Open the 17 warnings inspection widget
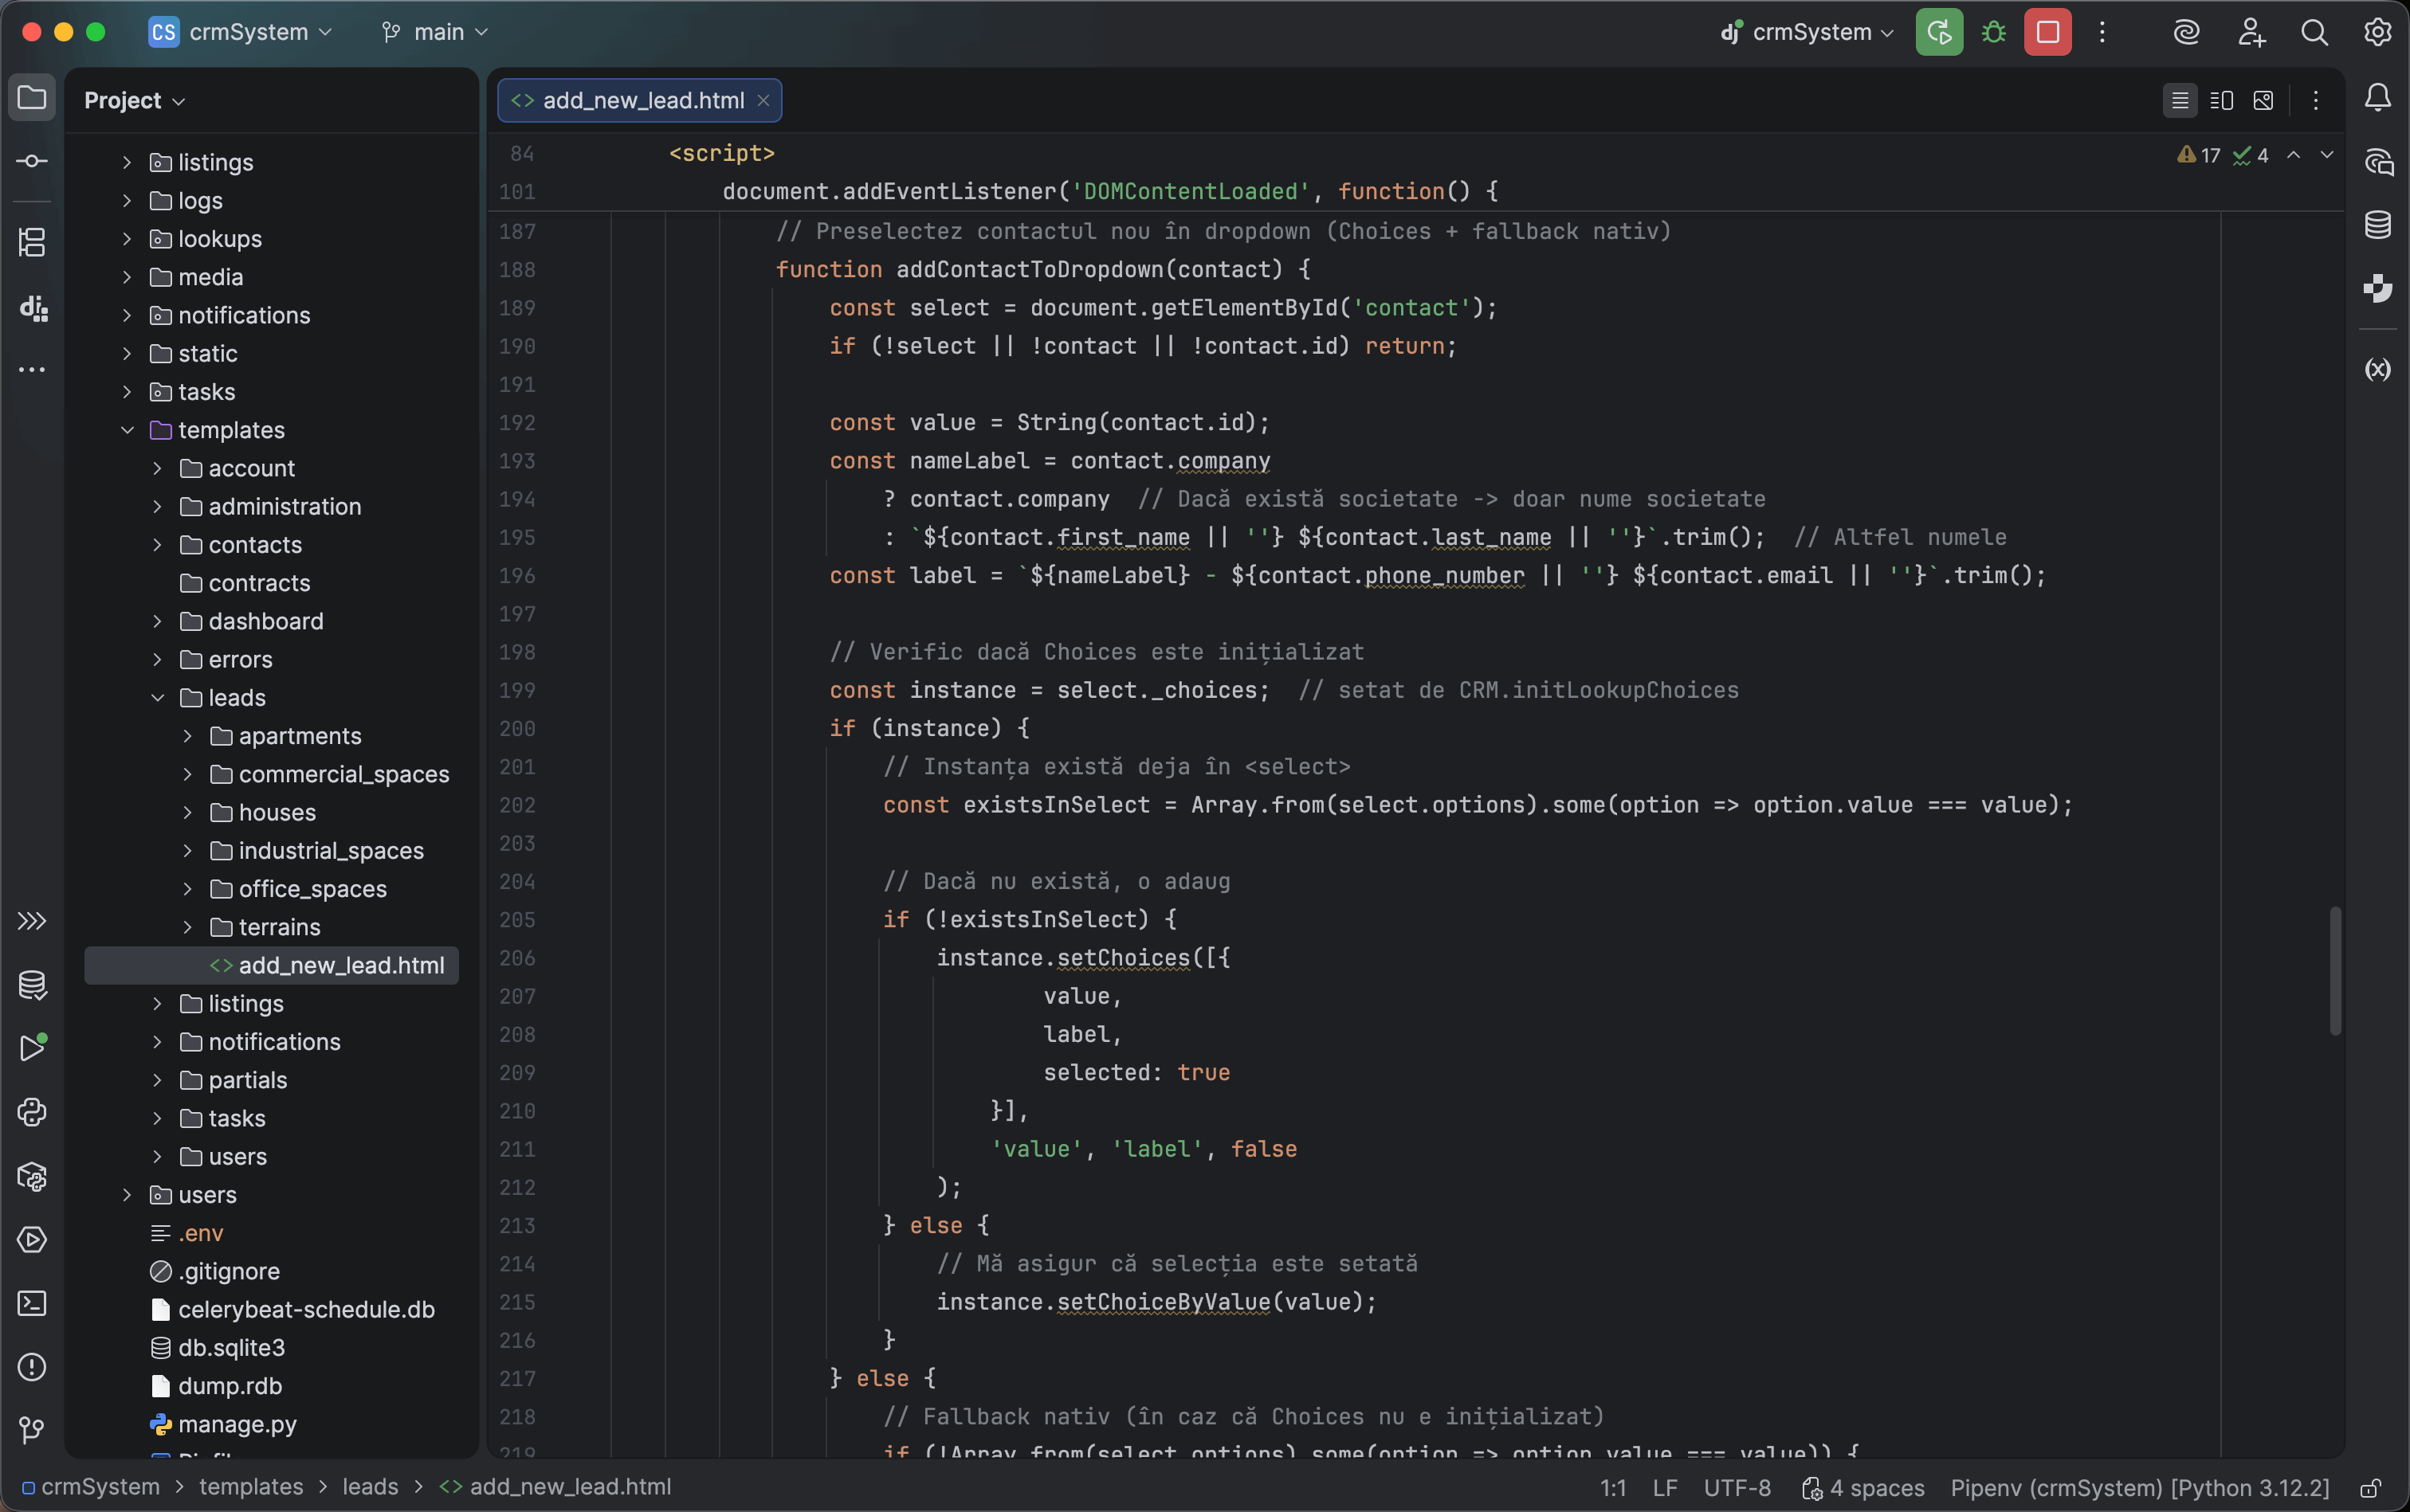Screen dimensions: 2410x1512 pos(2198,155)
